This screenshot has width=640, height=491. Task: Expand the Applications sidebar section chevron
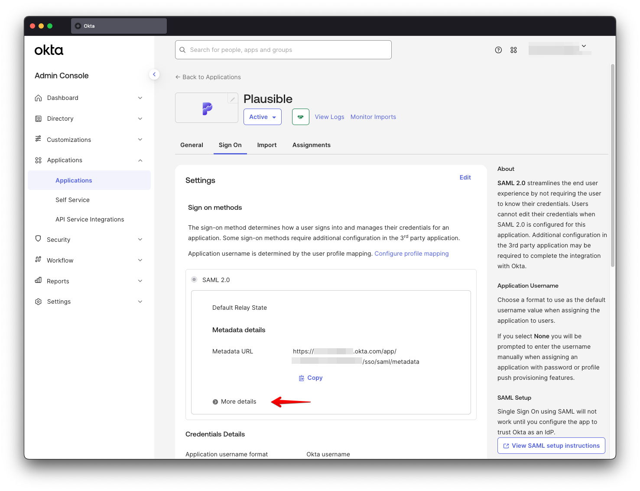click(140, 160)
